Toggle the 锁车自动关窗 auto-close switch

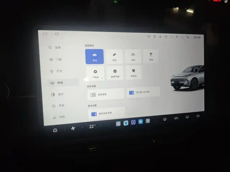(x=94, y=114)
